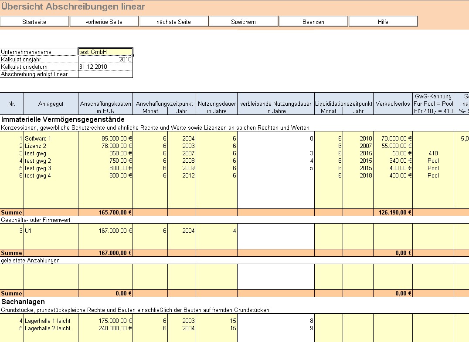This screenshot has height=342, width=469.
Task: Select the company name field 'test GmbH'
Action: [105, 52]
